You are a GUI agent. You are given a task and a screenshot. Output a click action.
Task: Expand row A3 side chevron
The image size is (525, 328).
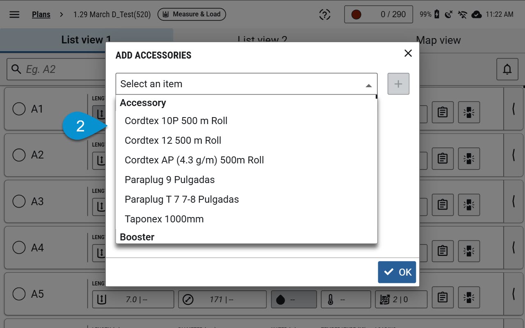tap(514, 201)
